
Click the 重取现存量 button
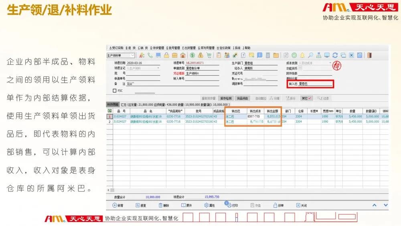click(x=208, y=98)
